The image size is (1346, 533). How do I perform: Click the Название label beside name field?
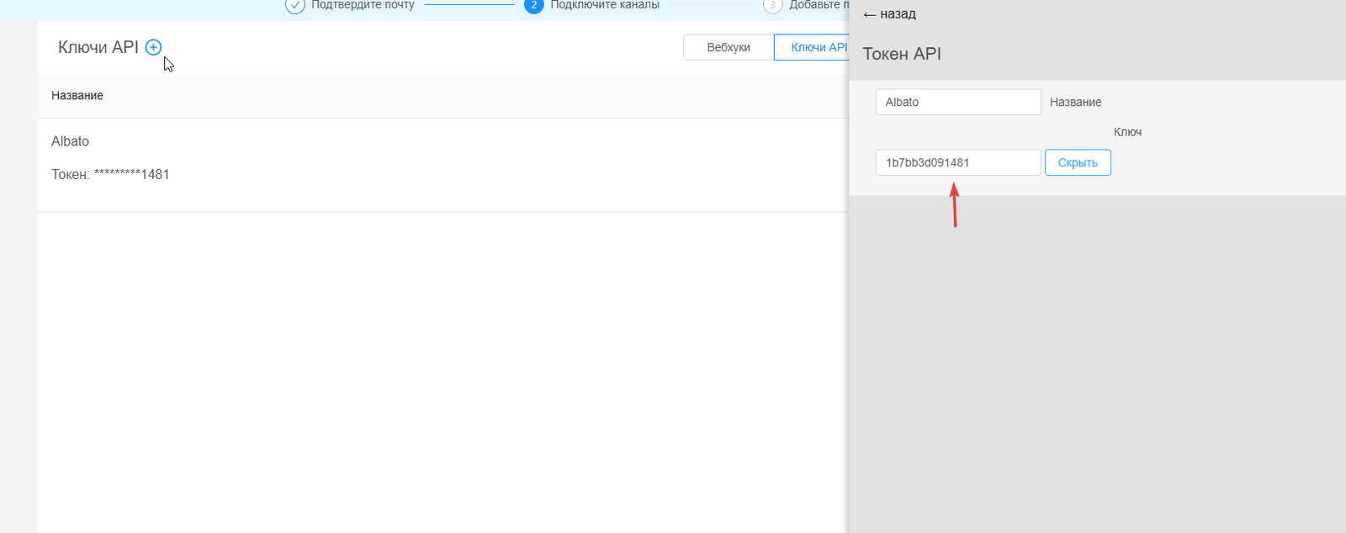pyautogui.click(x=1075, y=103)
